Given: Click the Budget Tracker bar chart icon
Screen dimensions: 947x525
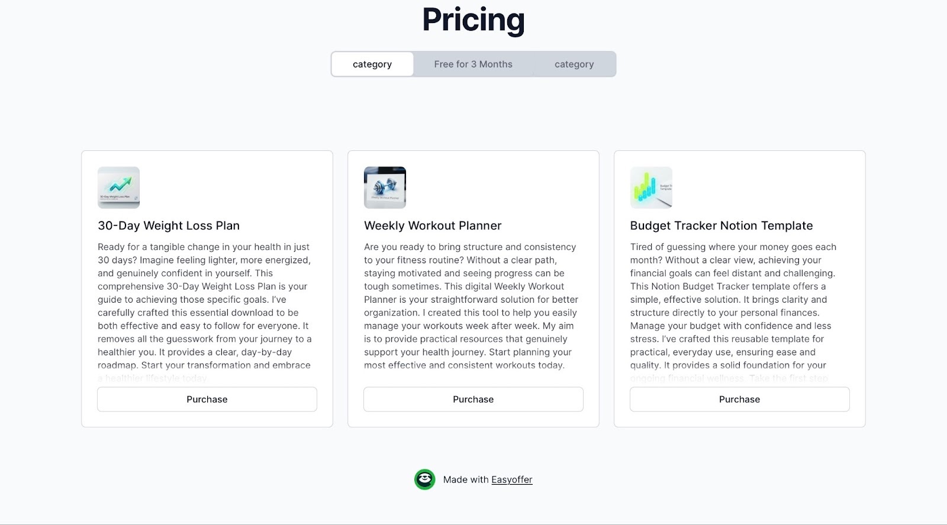Looking at the screenshot, I should coord(651,187).
